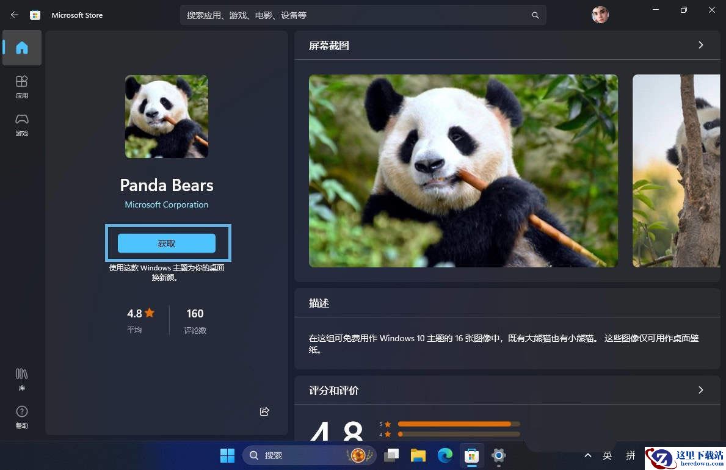Click the 屏幕截图 heading text
This screenshot has width=726, height=470.
(x=329, y=45)
